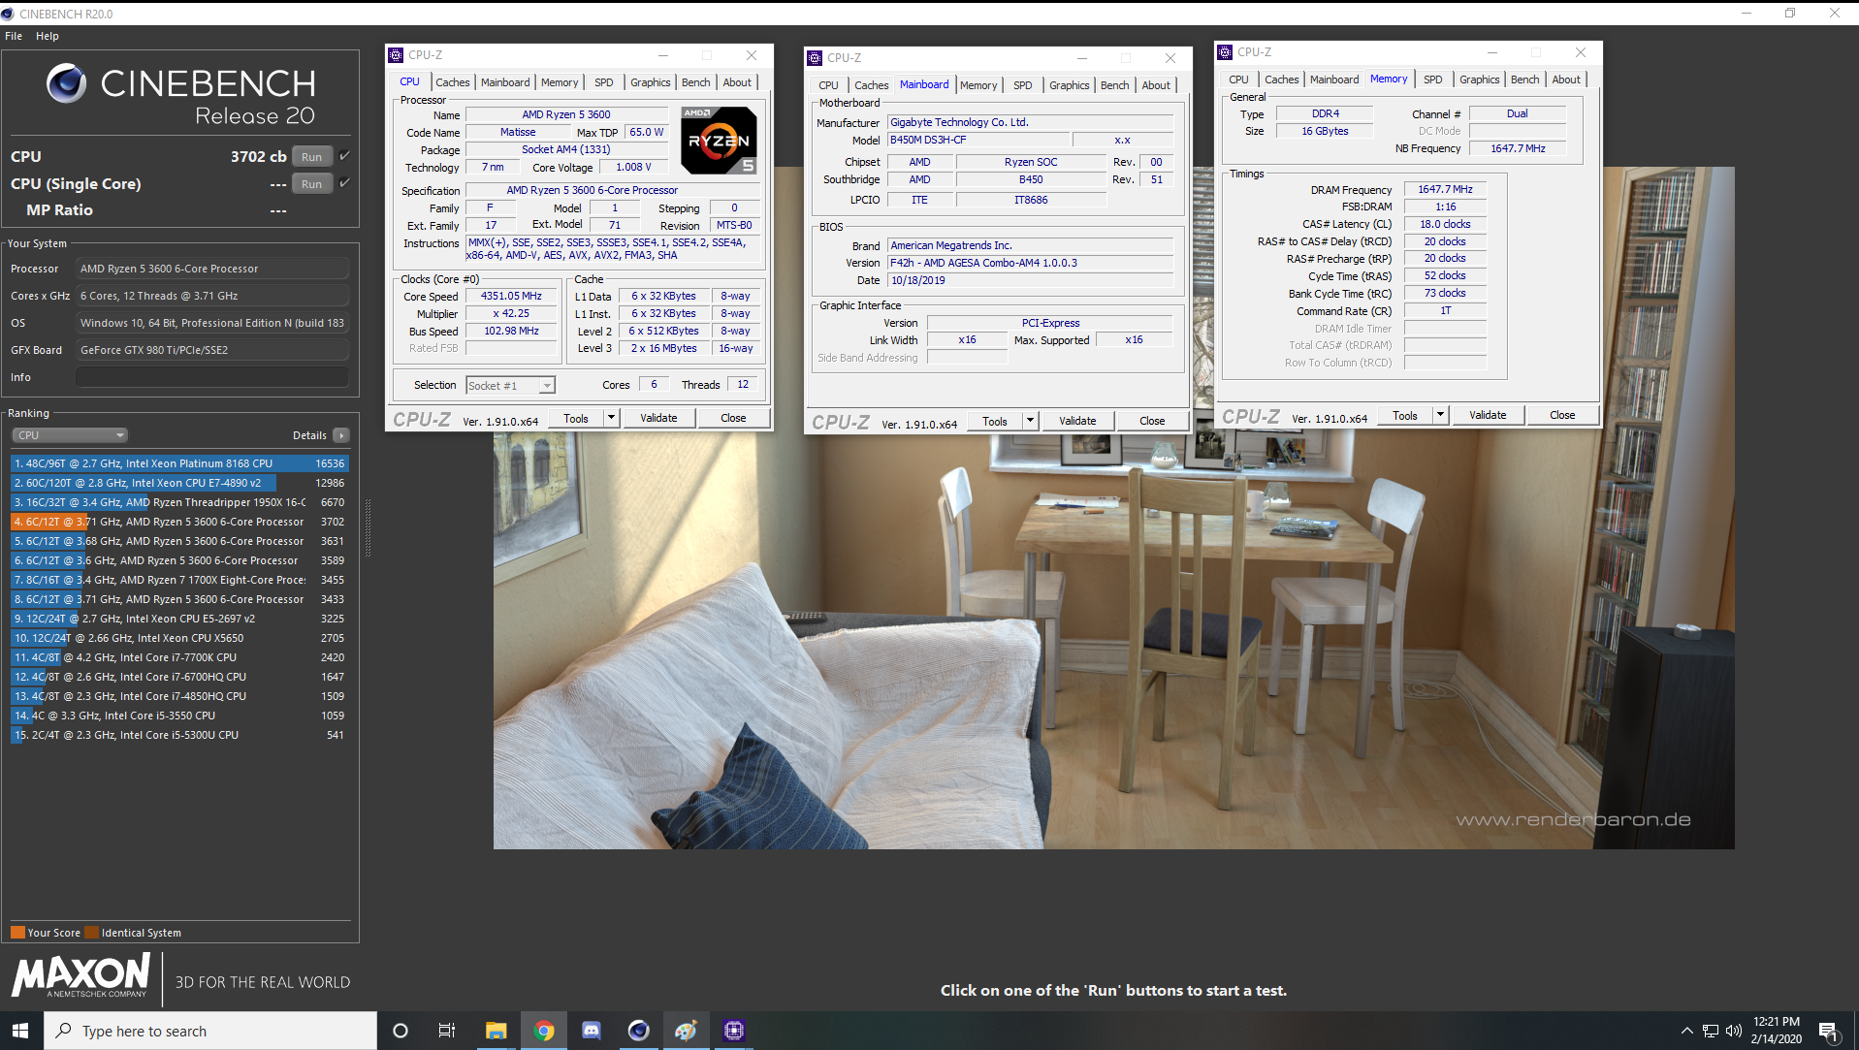Click the taskbar clock and date
This screenshot has width=1859, height=1050.
1776,1031
